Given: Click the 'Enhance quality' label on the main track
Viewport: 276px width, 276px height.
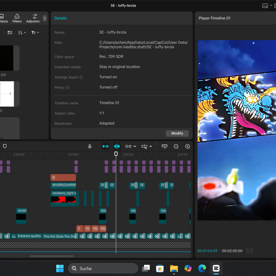Looking at the screenshot, I should [29, 236].
